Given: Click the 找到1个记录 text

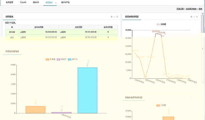Looking at the screenshot, I should click(11, 23).
